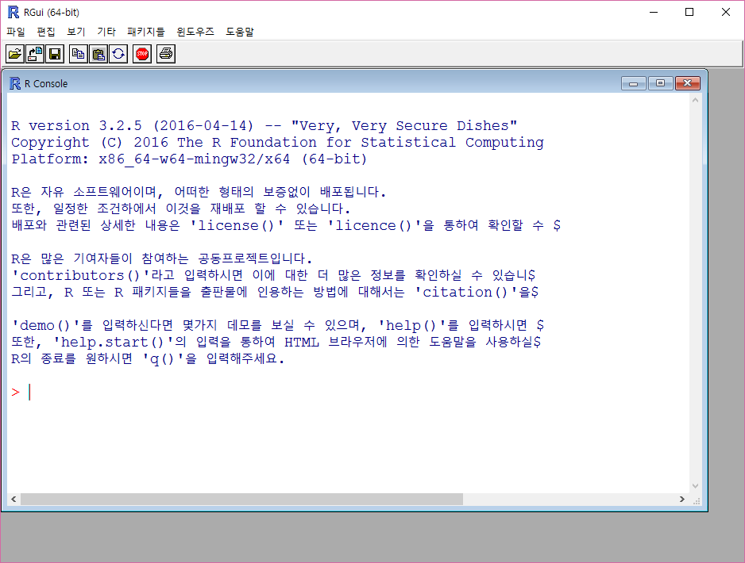Open the 편집 menu

point(46,32)
